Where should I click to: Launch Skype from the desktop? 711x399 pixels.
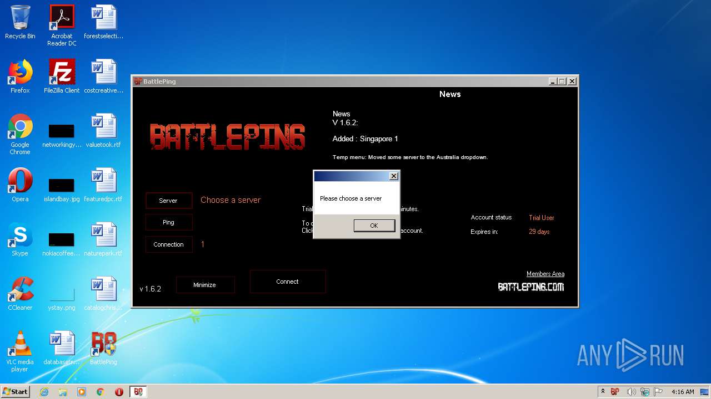(x=20, y=239)
